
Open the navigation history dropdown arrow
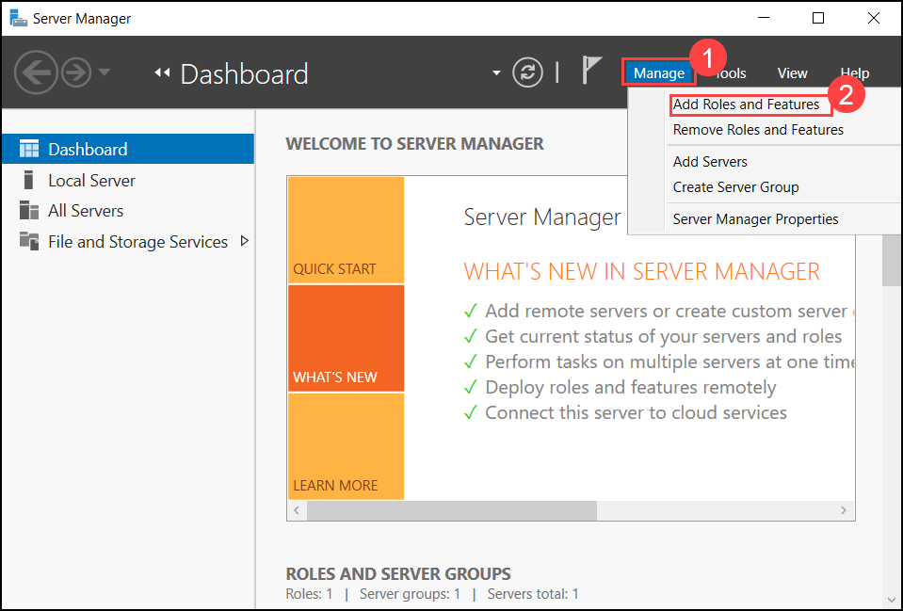click(105, 72)
